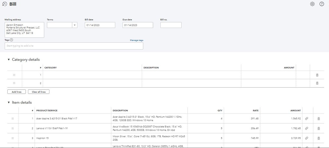Image resolution: width=329 pixels, height=148 pixels.
Task: Collapse the Item details section
Action: click(9, 102)
